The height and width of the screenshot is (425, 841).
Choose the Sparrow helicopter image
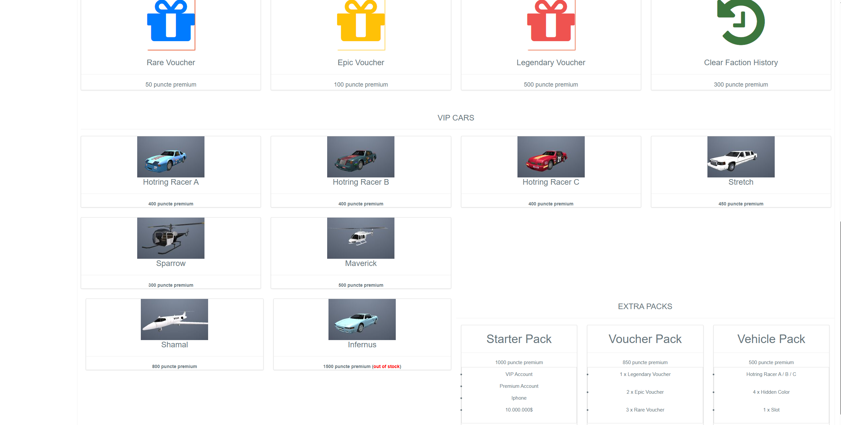coord(171,238)
